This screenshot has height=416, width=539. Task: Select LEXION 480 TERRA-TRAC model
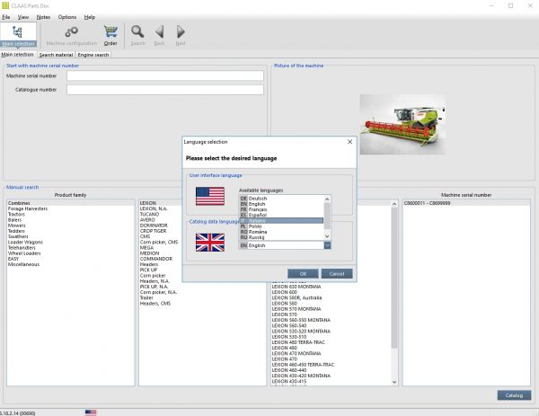[x=298, y=342]
